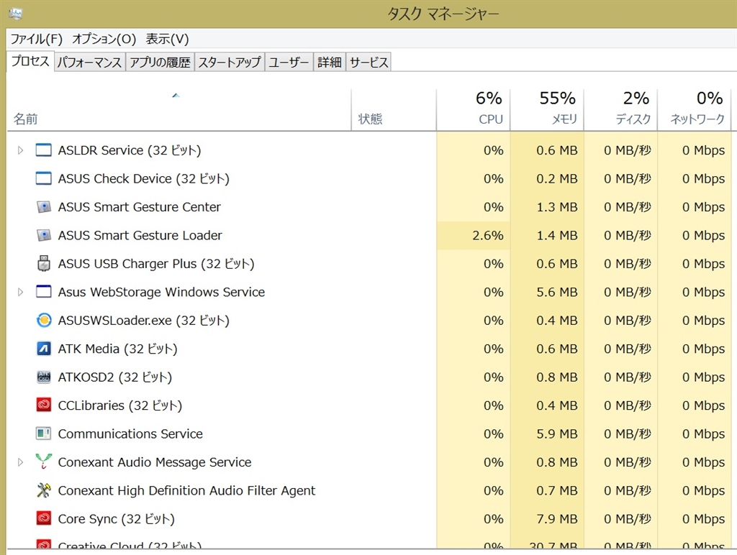Image resolution: width=737 pixels, height=555 pixels.
Task: Click the ASUS Smart Gesture Center icon
Action: point(44,207)
